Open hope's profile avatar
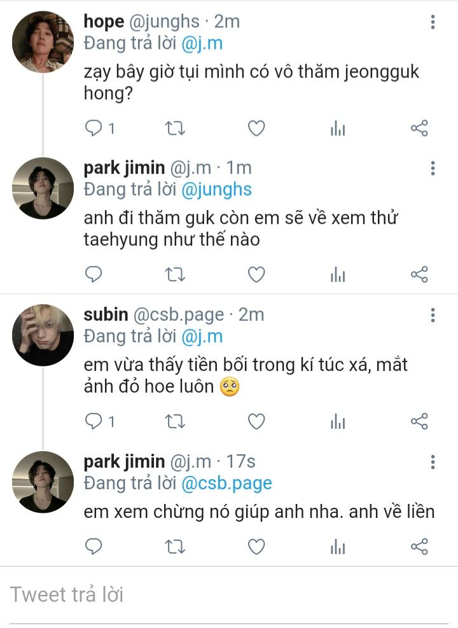 [x=43, y=42]
